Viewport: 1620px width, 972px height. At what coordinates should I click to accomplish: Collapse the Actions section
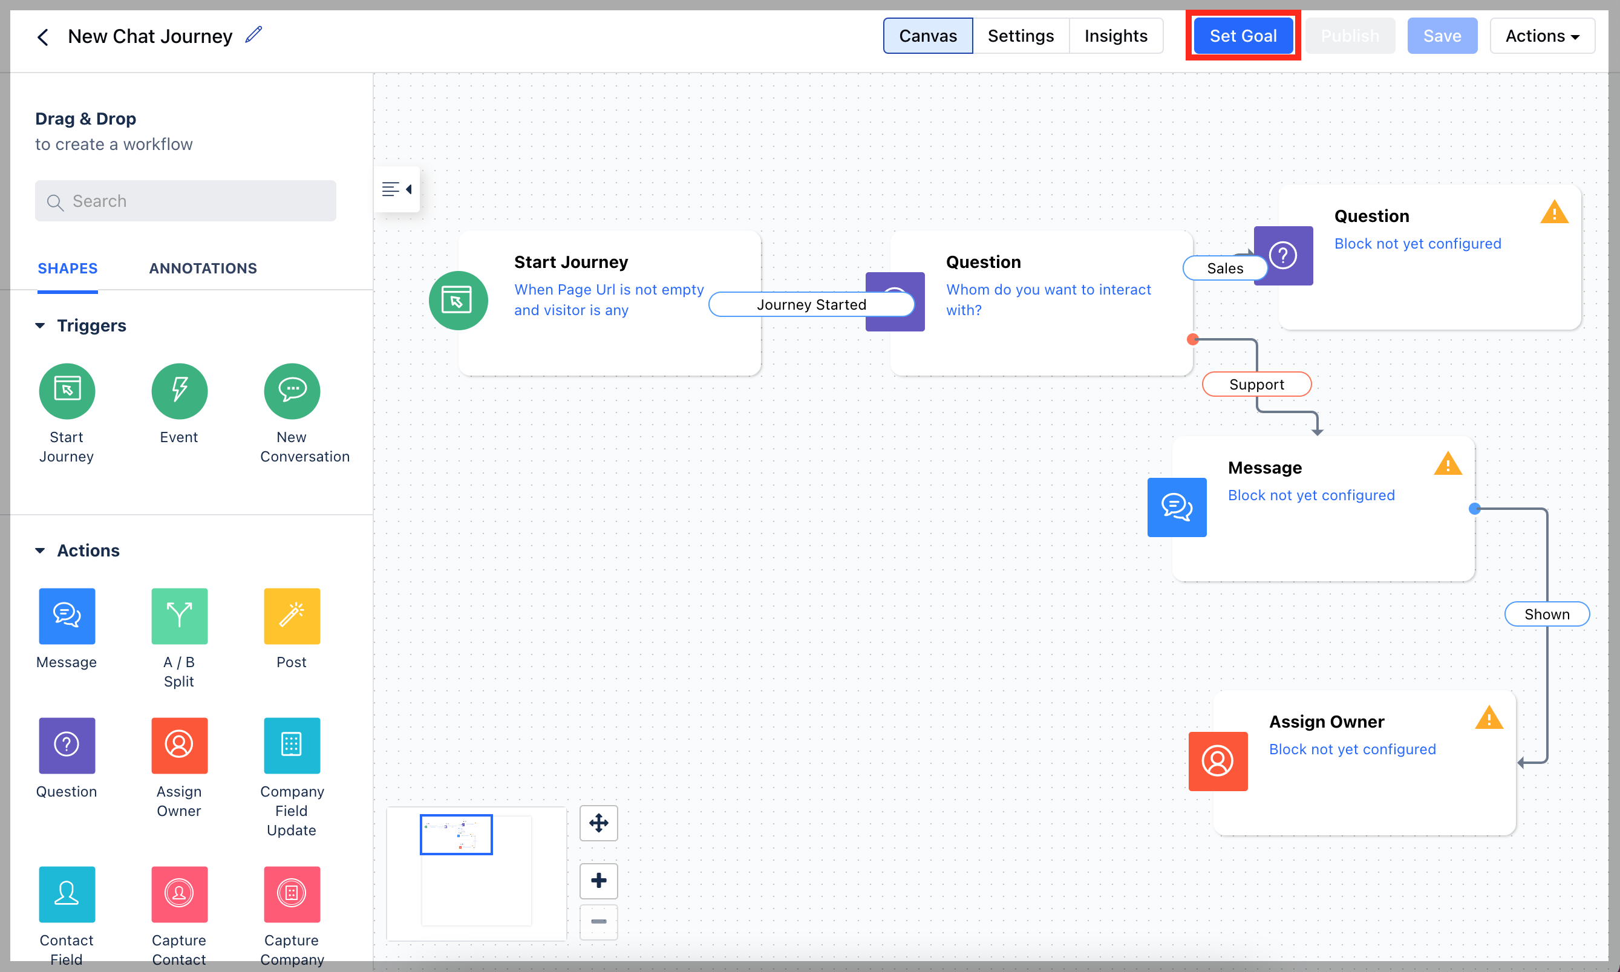pos(41,551)
